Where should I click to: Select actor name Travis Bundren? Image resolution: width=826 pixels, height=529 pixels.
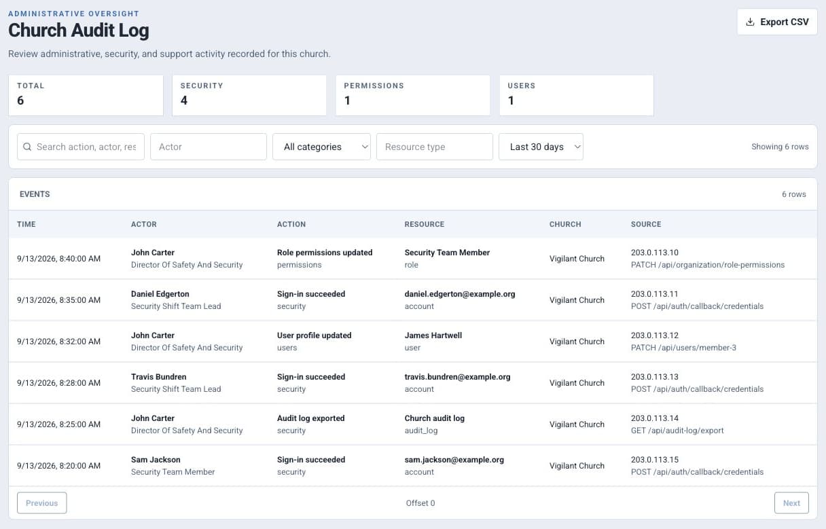pyautogui.click(x=159, y=377)
